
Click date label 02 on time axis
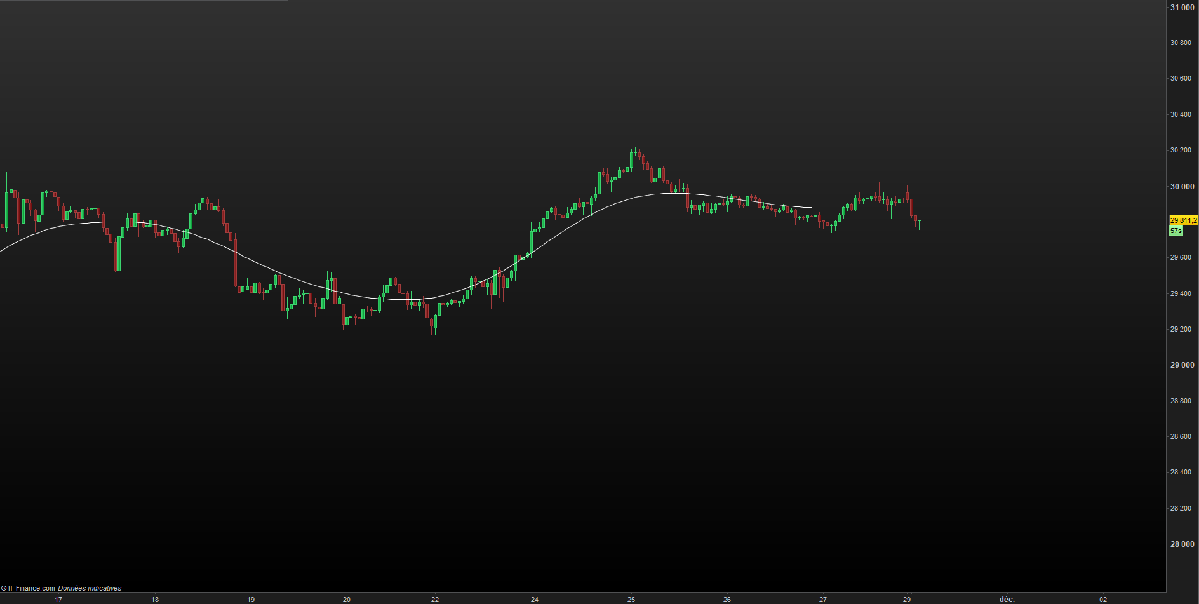coord(1104,600)
